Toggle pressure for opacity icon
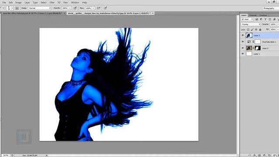The height and width of the screenshot is (157, 279). tap(75, 8)
